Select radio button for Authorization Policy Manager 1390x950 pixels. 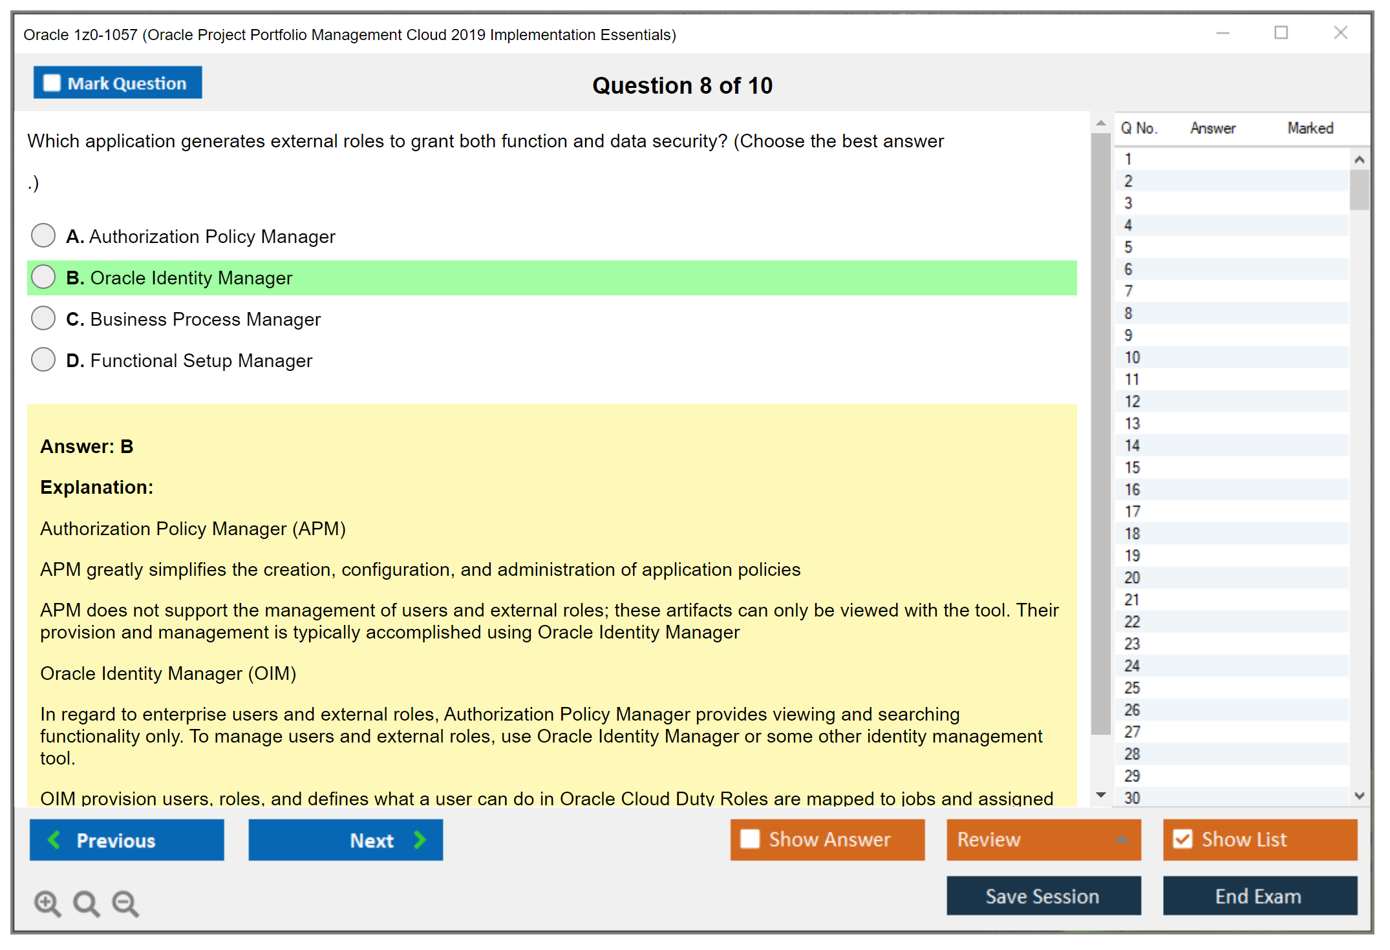(x=43, y=235)
